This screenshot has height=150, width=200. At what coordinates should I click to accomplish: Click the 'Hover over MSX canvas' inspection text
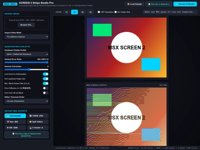170,12
